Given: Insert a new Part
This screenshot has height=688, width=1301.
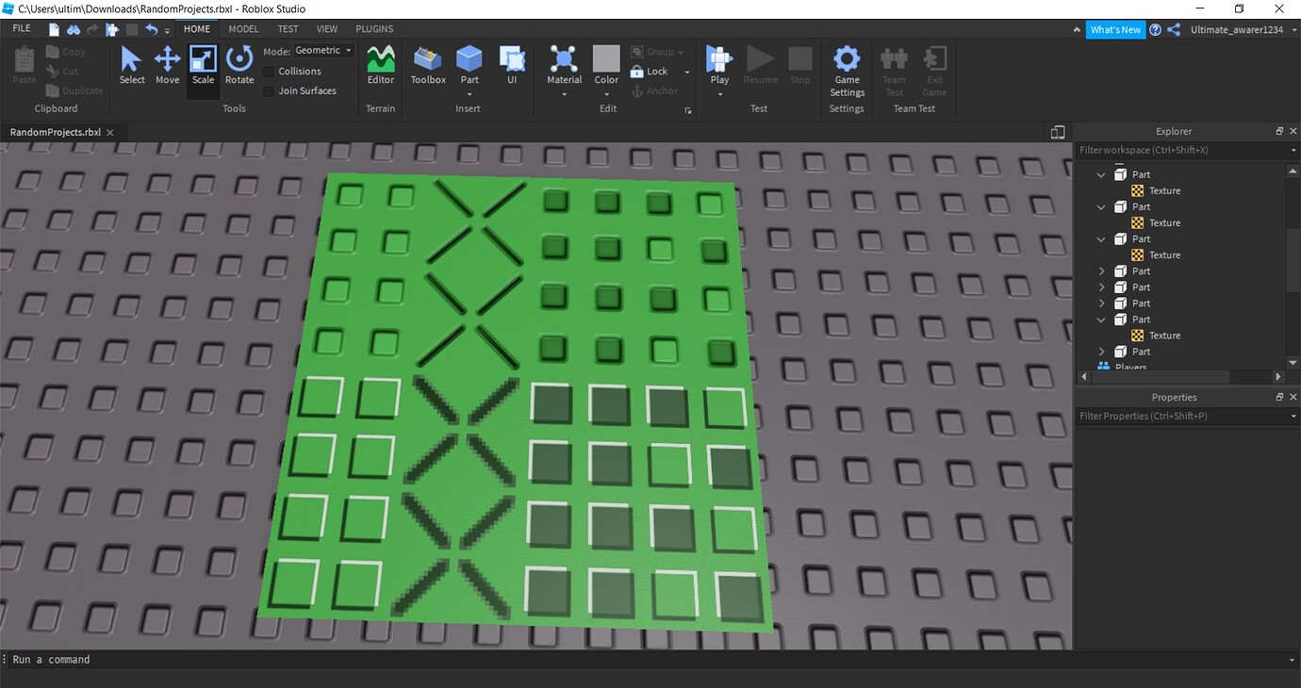Looking at the screenshot, I should [x=469, y=63].
